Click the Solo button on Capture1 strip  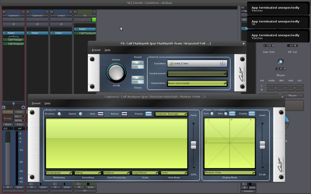pos(19,124)
